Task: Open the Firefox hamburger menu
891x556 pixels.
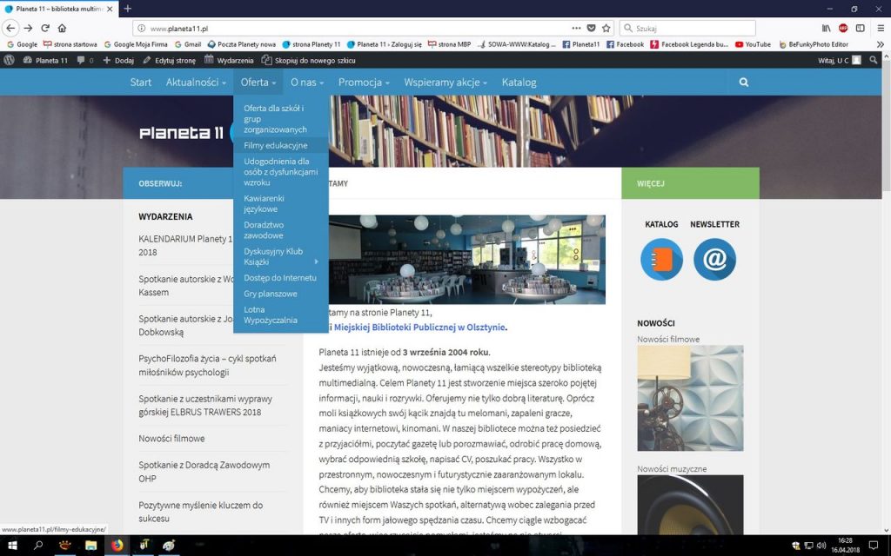Action: [x=878, y=28]
